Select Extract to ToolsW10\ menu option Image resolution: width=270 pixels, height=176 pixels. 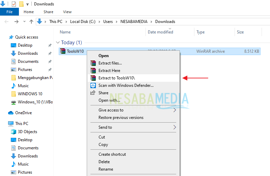tap(116, 78)
